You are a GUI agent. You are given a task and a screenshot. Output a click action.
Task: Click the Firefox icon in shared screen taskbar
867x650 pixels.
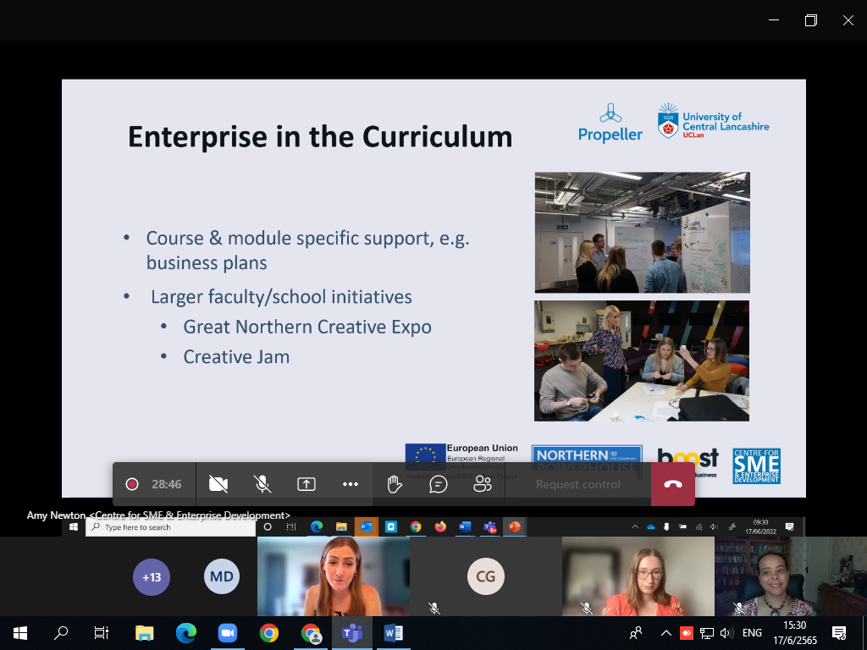coord(440,526)
